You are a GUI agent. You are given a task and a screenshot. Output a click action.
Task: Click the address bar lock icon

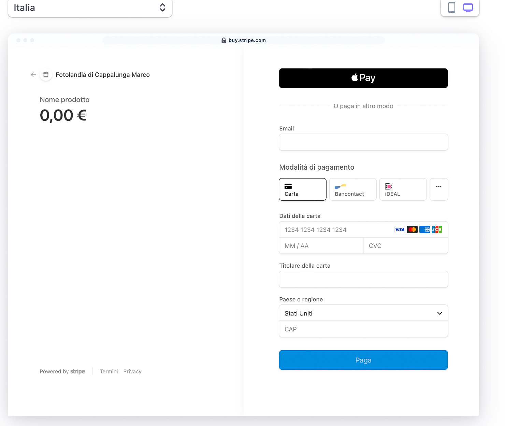coord(224,40)
